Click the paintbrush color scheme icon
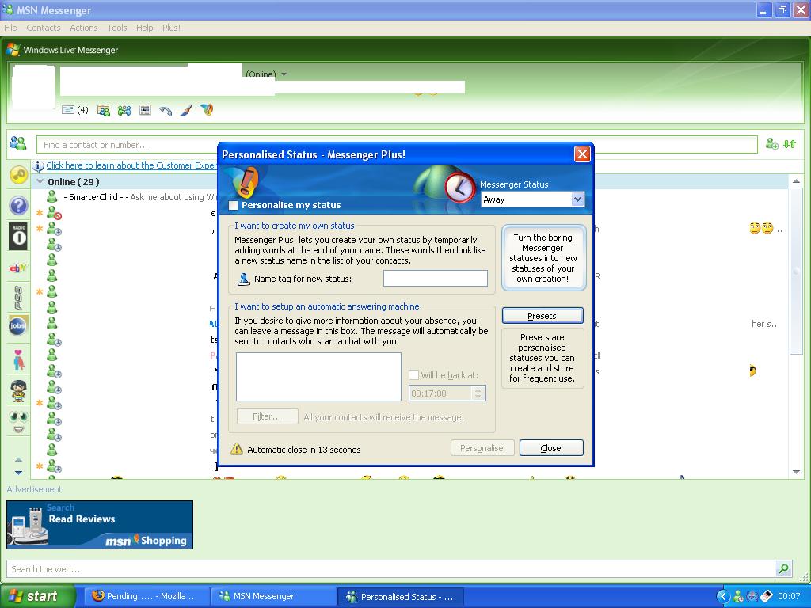Screen dimensions: 811x608 point(186,110)
